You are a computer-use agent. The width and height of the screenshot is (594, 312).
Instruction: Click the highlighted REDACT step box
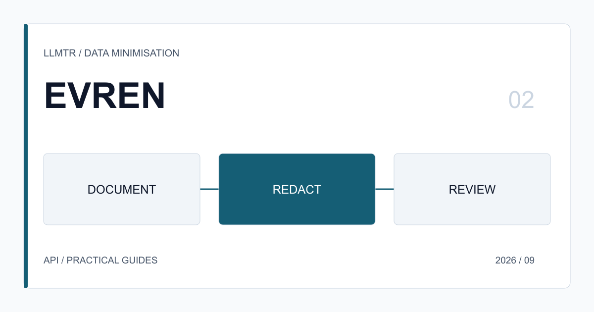297,189
